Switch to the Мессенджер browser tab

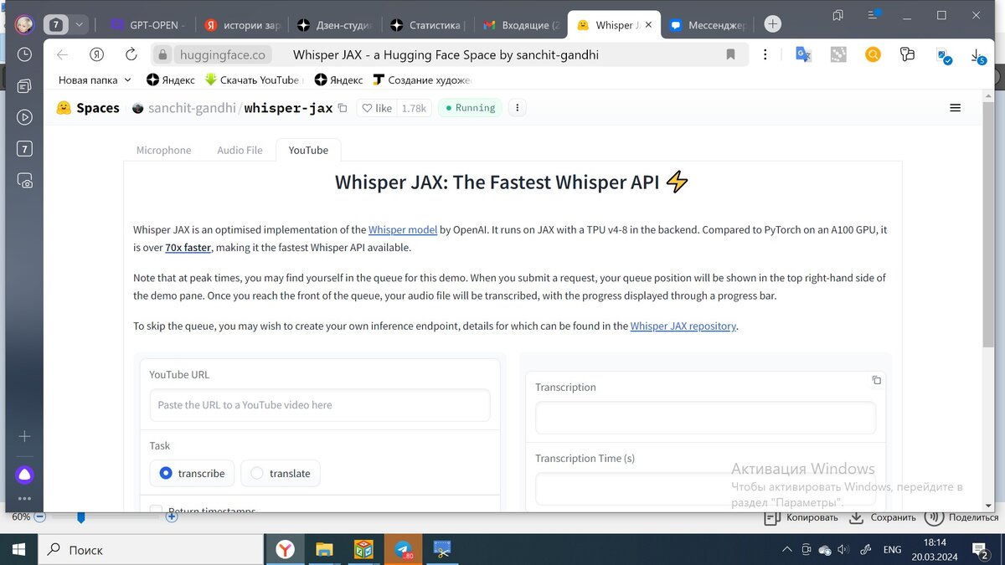click(709, 25)
